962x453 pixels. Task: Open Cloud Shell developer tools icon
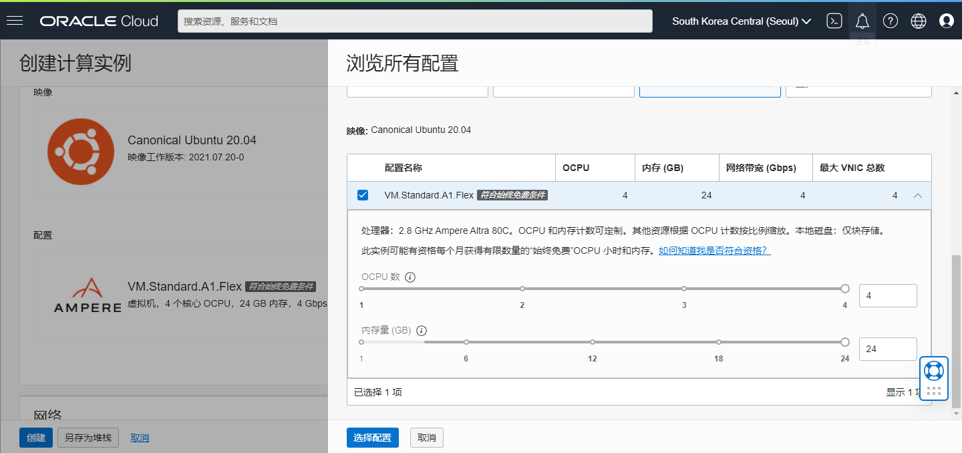(x=834, y=21)
